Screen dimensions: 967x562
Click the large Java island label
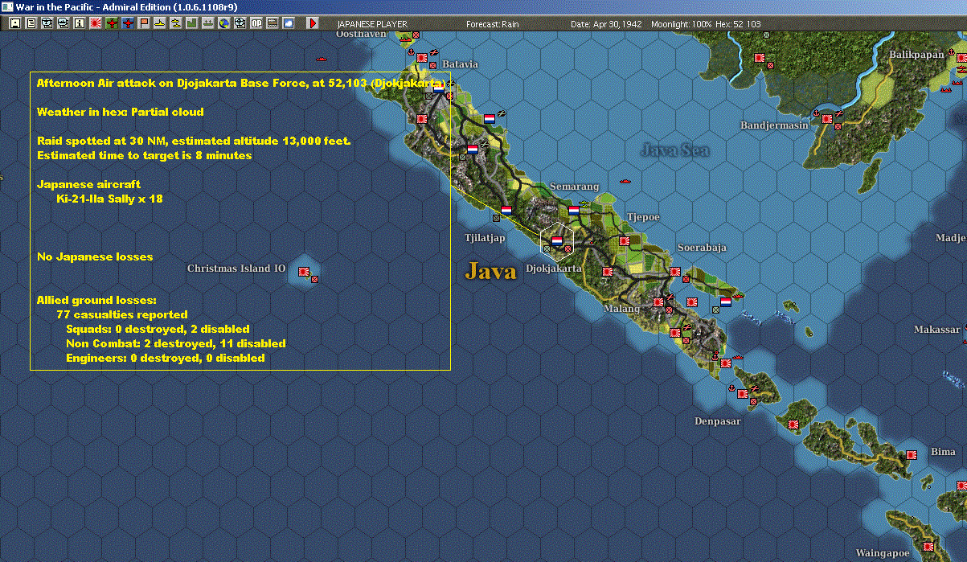point(490,271)
